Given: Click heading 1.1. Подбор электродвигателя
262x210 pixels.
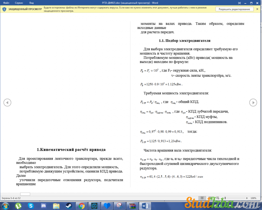Looking at the screenshot, I should point(184,41).
